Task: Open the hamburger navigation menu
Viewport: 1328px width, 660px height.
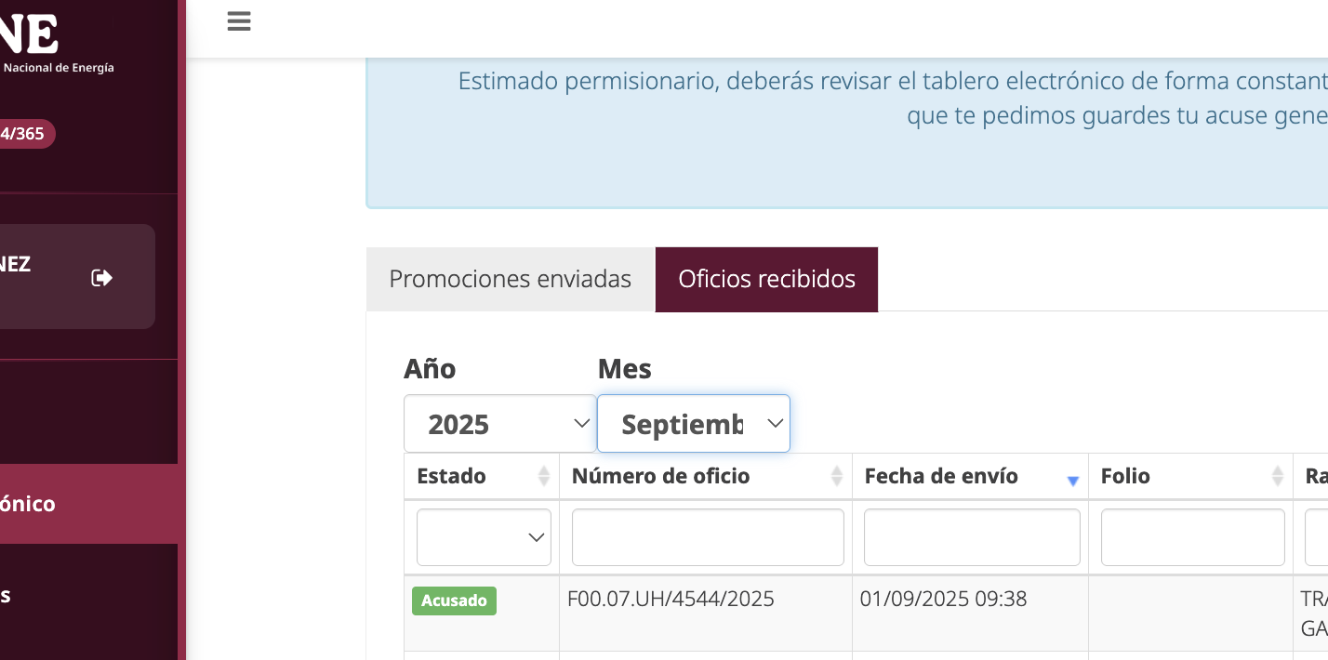Action: pyautogui.click(x=238, y=20)
